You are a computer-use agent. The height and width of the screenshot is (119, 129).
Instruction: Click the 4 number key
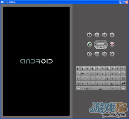pyautogui.click(x=93, y=69)
